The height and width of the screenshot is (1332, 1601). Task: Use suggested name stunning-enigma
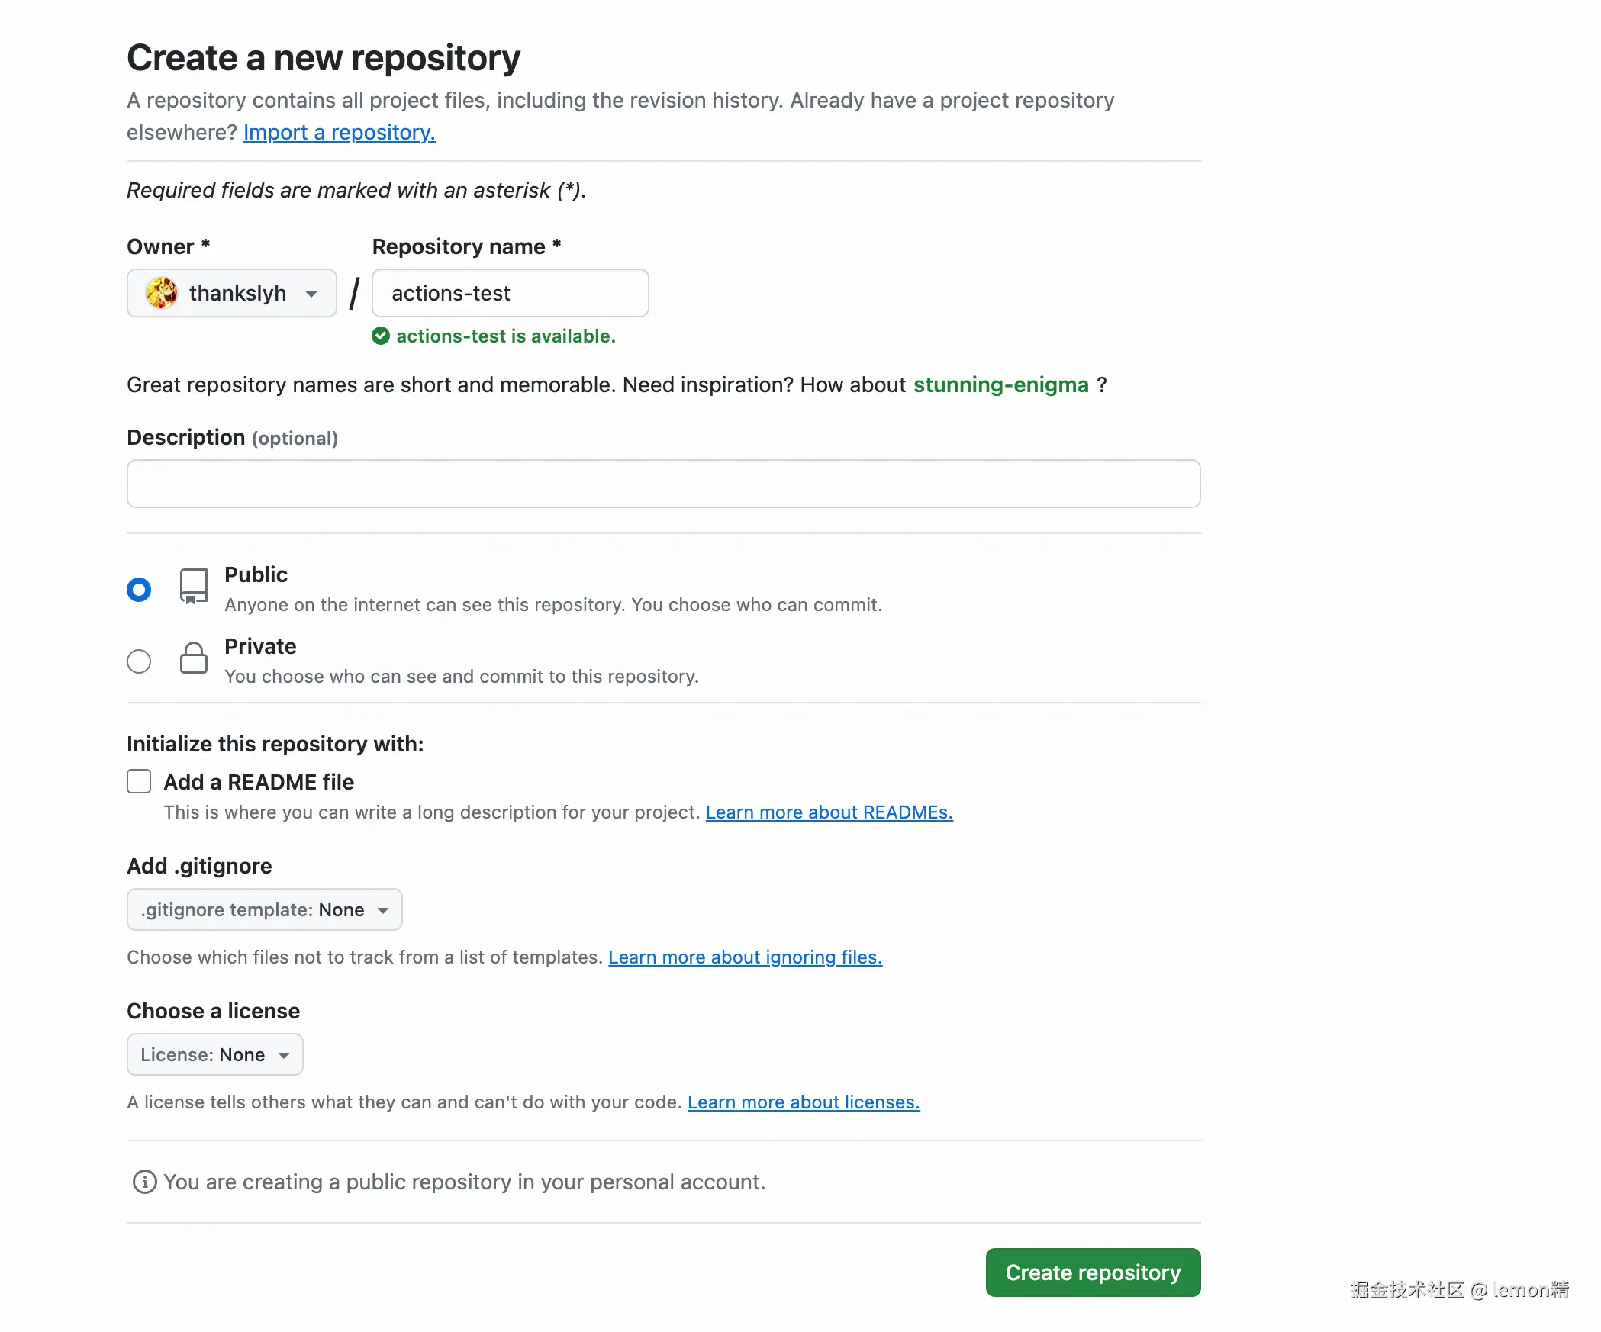1000,384
